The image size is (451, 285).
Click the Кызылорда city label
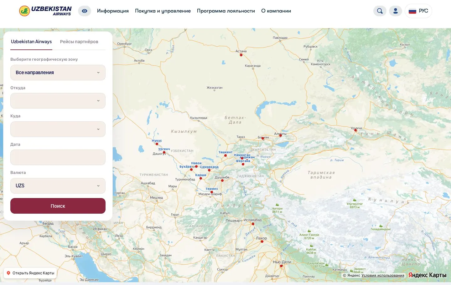[x=199, y=118]
